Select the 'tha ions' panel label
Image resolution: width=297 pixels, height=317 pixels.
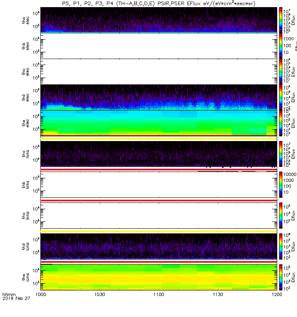[26, 154]
